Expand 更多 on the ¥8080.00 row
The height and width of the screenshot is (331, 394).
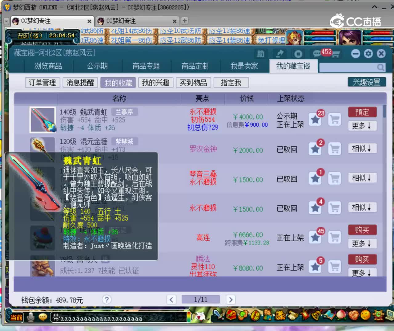tap(362, 273)
